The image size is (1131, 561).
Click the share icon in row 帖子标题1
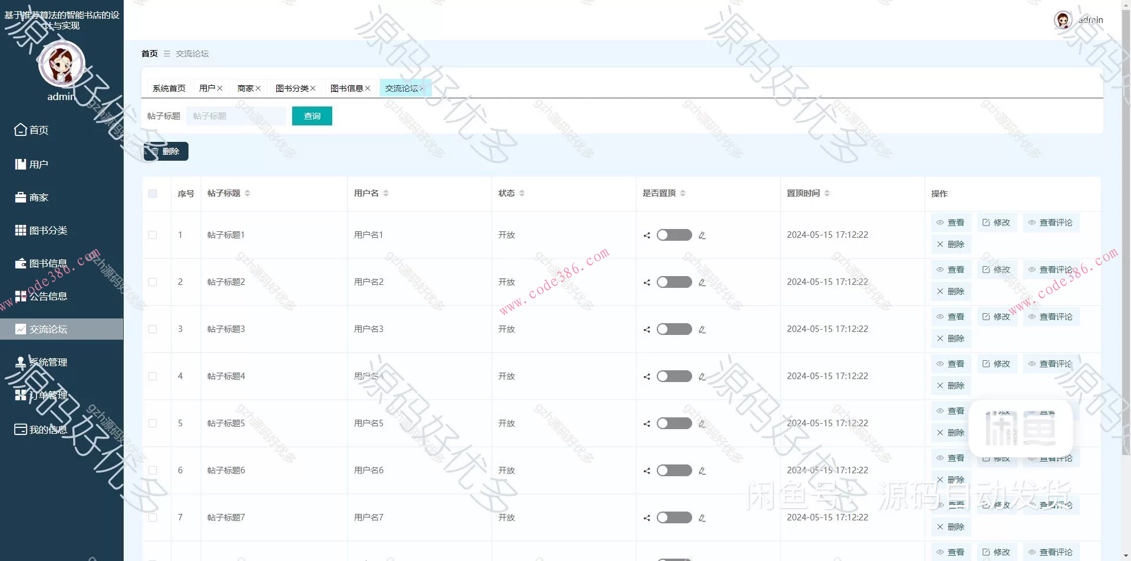click(647, 235)
